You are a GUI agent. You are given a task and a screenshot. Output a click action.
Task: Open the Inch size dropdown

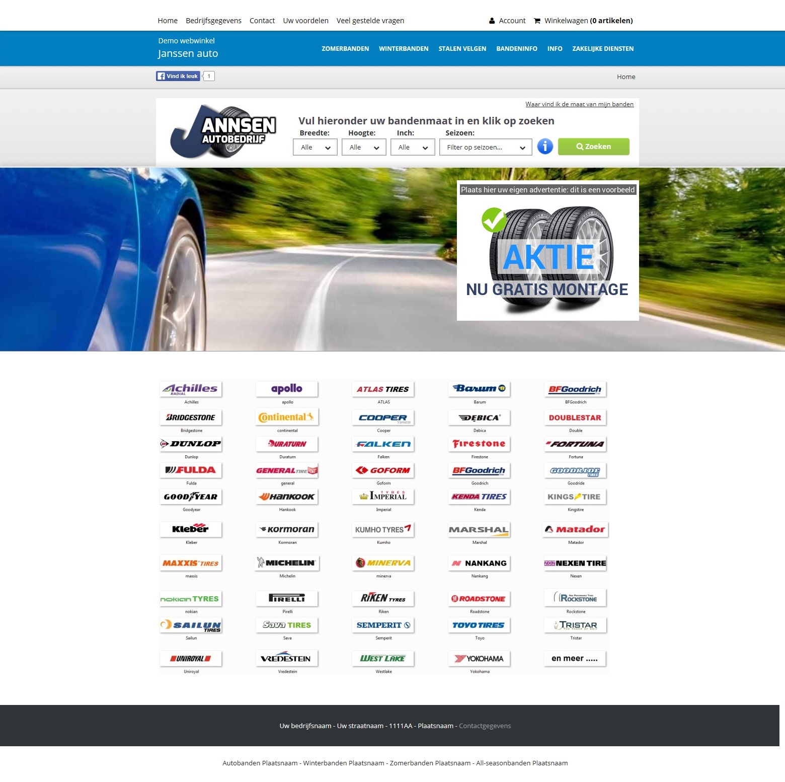413,147
